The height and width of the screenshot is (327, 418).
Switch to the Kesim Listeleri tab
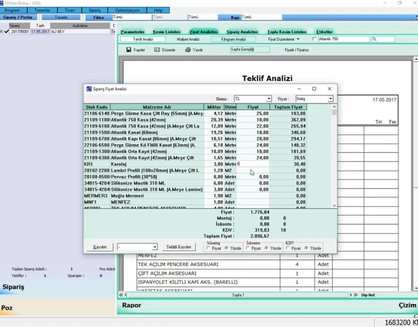pyautogui.click(x=167, y=32)
